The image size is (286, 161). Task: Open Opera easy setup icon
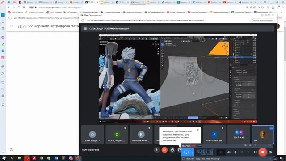coord(283,8)
